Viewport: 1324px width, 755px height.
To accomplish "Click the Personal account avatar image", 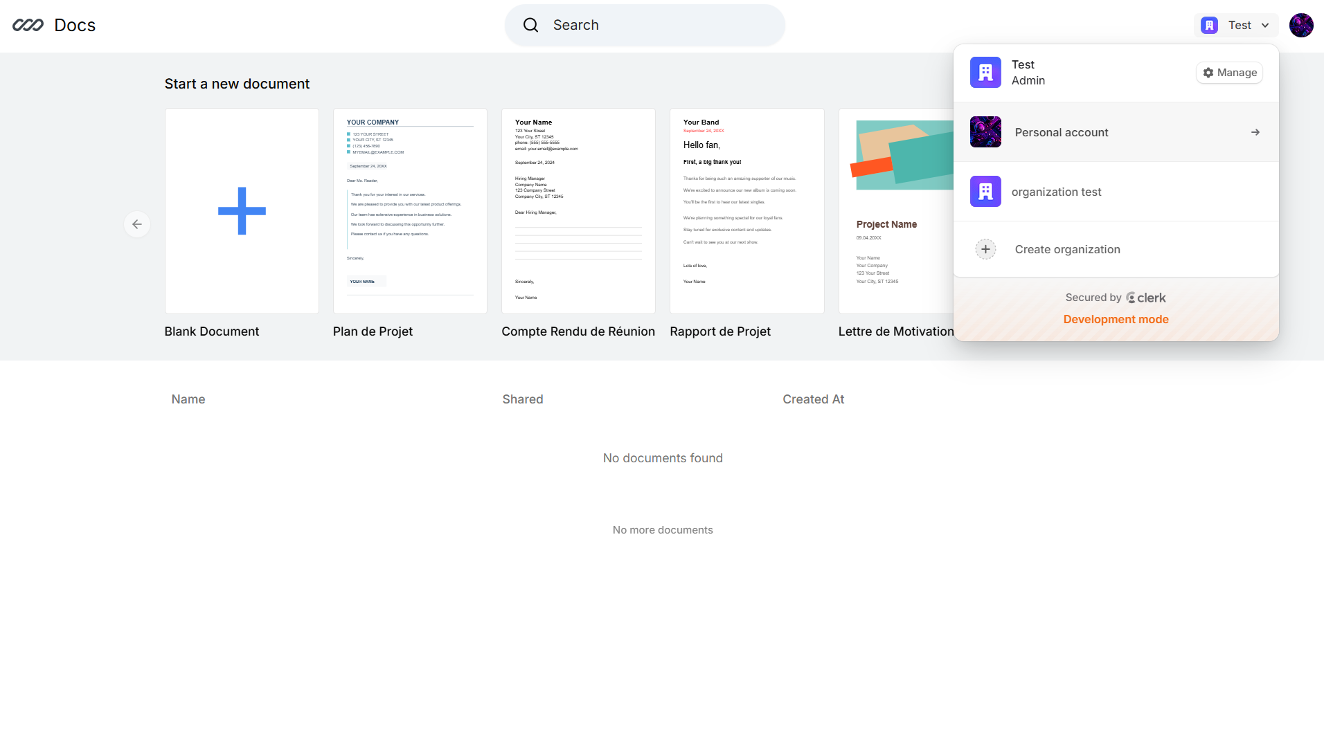I will (985, 132).
